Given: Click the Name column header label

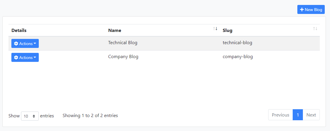Looking at the screenshot, I should pyautogui.click(x=115, y=30).
